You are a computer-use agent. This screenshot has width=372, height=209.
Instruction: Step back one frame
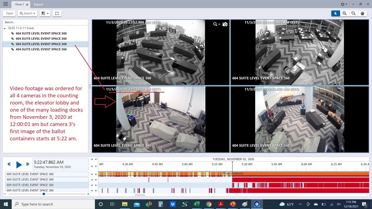(9, 164)
